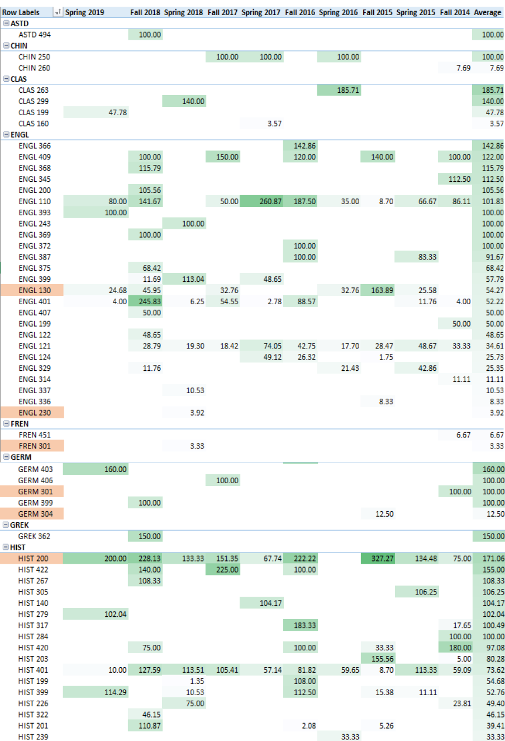Collapse the CHIN group minus icon
The width and height of the screenshot is (505, 741).
(6, 45)
